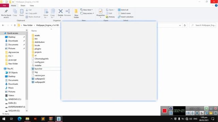Take a screenshot with recorder camera icon
This screenshot has height=122, width=218.
tap(171, 108)
